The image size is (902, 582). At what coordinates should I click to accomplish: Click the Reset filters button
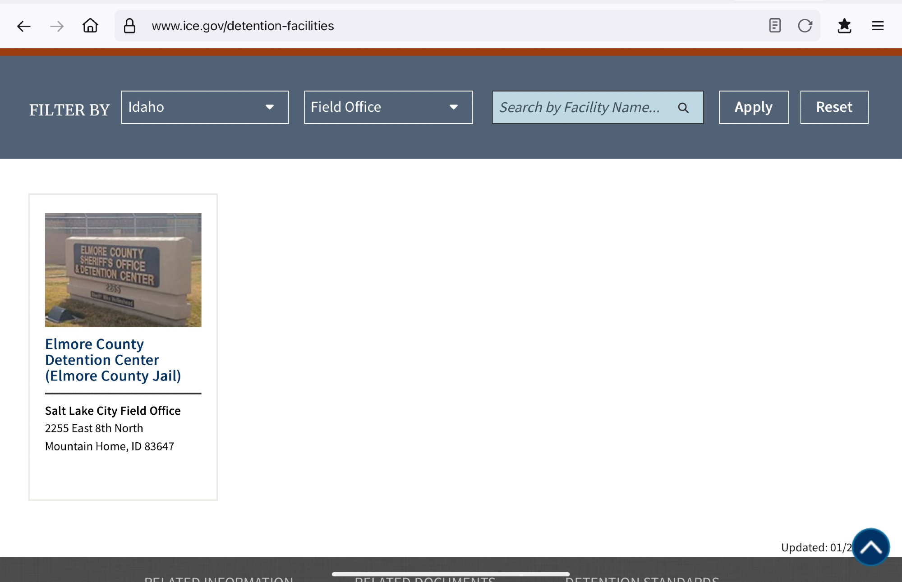coord(834,107)
